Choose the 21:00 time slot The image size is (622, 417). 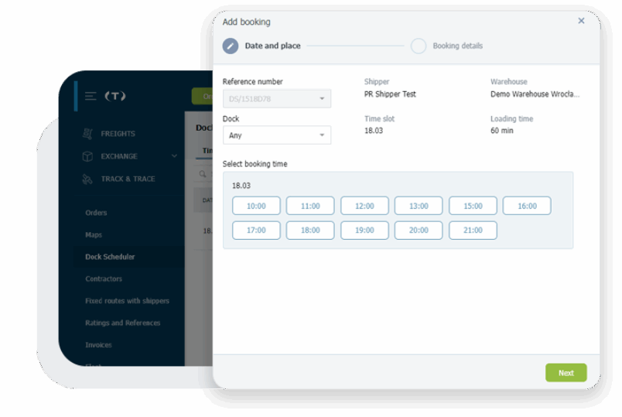(473, 231)
